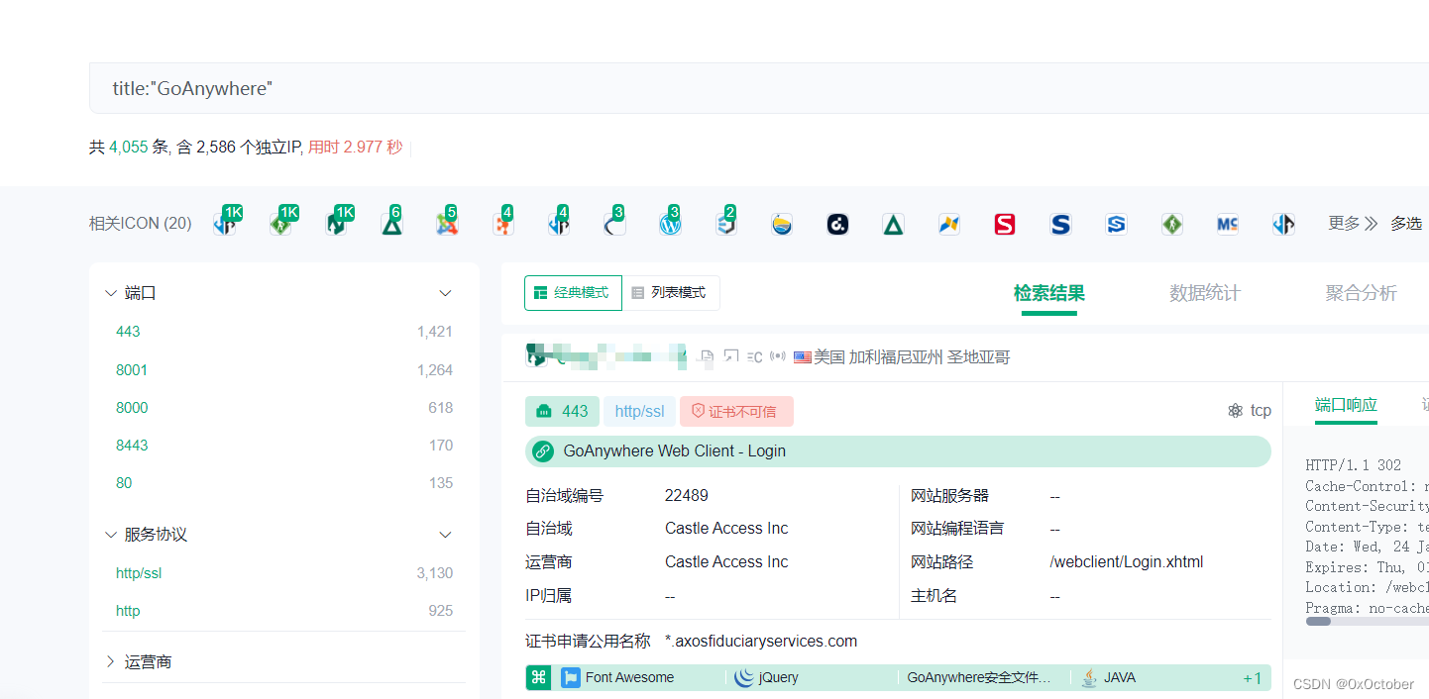
Task: Click the response panel horizontal scrollbar
Action: point(1318,622)
